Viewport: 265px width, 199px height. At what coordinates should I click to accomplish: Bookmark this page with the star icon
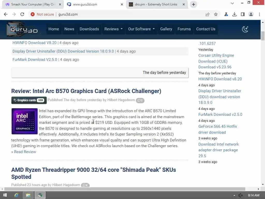pyautogui.click(x=216, y=15)
